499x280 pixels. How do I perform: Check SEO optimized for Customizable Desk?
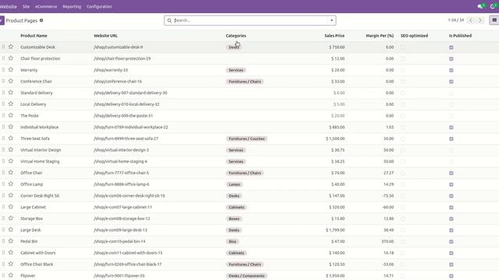coord(403,47)
